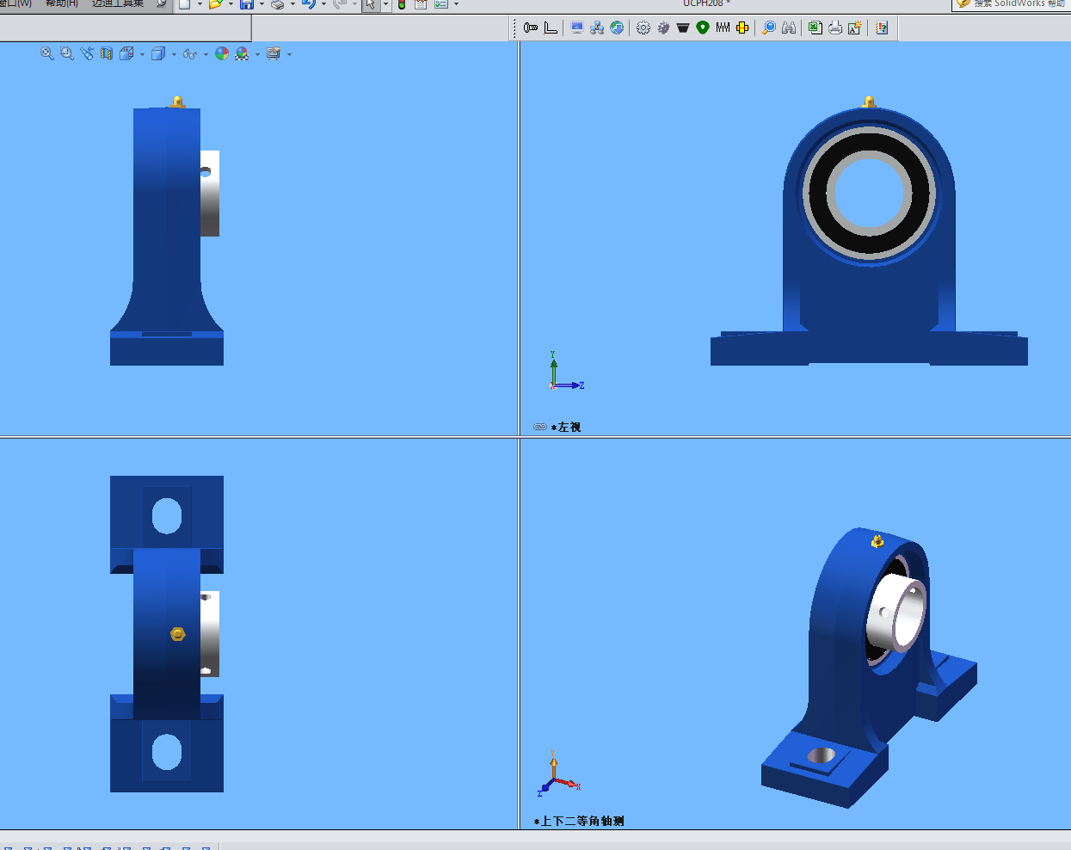This screenshot has height=850, width=1071.
Task: Toggle the rebuild traffic light icon
Action: click(402, 4)
